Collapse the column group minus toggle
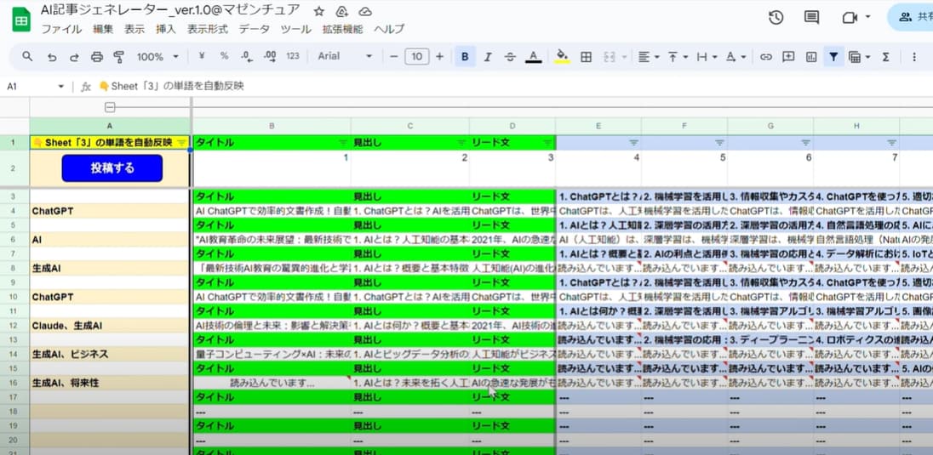 point(110,108)
